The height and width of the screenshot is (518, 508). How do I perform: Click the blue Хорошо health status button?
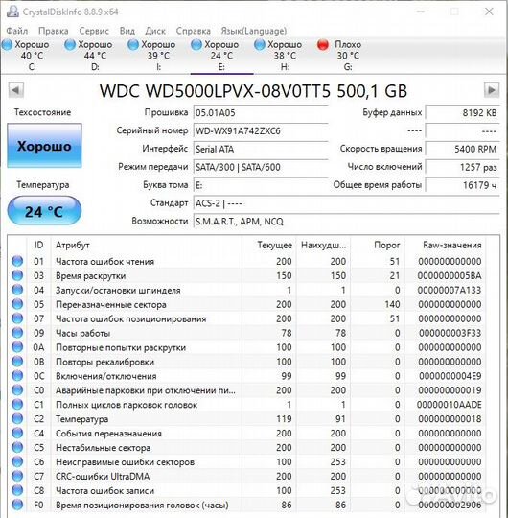coord(44,146)
